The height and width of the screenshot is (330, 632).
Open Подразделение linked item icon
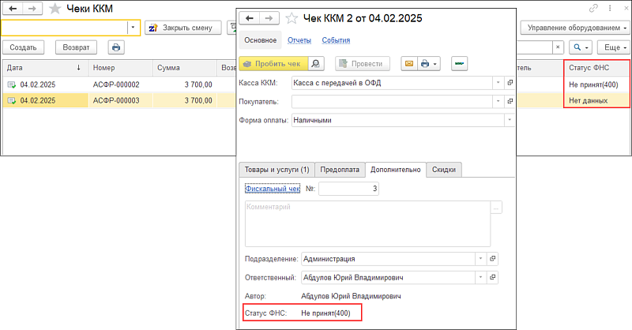point(492,259)
